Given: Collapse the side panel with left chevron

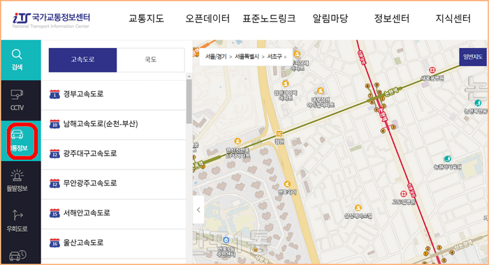Looking at the screenshot, I should tap(198, 210).
